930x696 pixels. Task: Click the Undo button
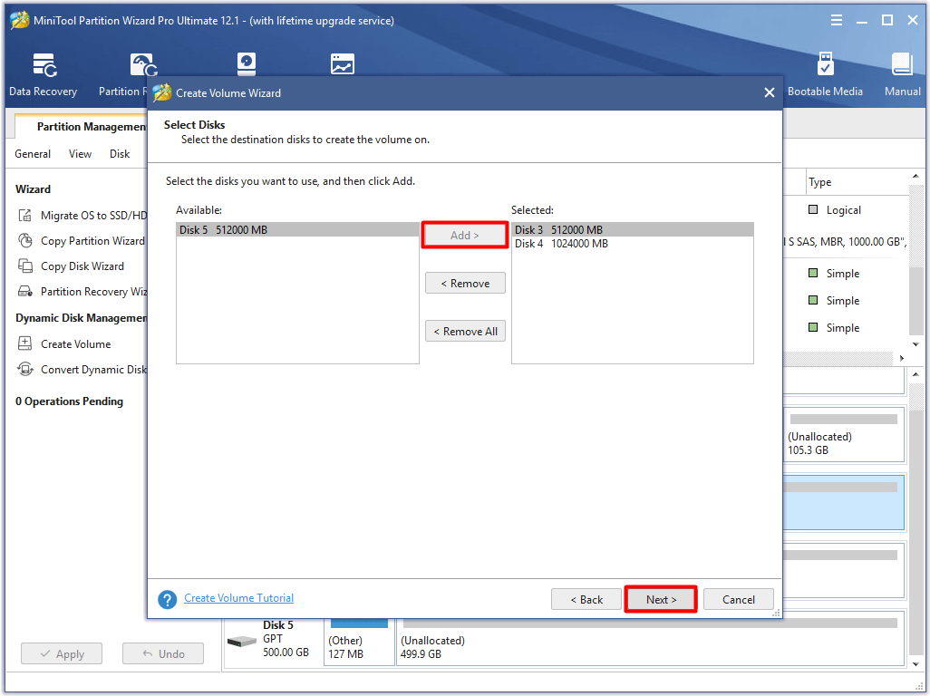tap(163, 653)
